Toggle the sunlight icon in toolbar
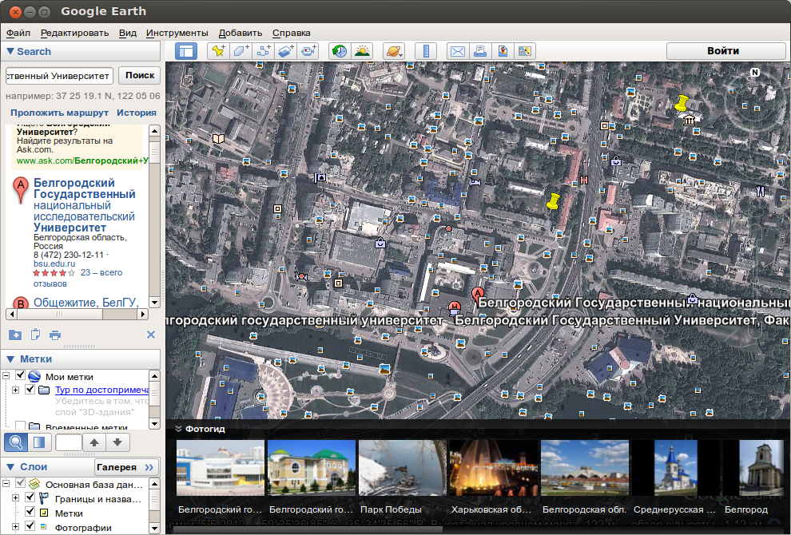 click(362, 51)
